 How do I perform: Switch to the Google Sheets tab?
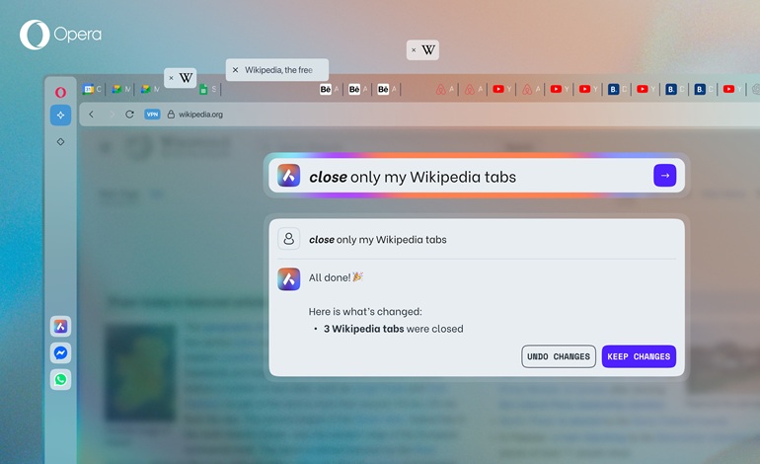(x=208, y=89)
